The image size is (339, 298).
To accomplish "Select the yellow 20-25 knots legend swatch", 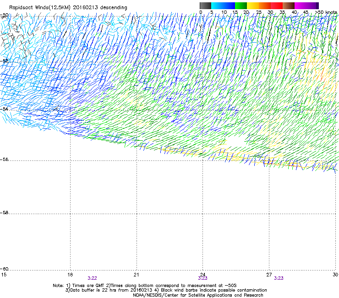I will pyautogui.click(x=253, y=6).
